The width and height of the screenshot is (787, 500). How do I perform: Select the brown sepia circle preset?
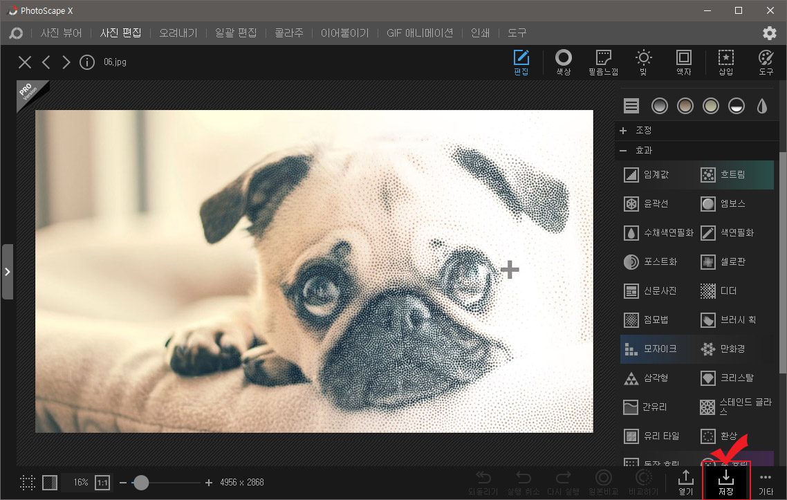[x=685, y=106]
